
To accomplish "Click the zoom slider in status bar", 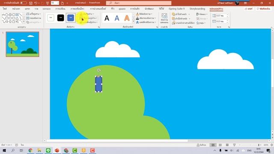I will pyautogui.click(x=250, y=145).
